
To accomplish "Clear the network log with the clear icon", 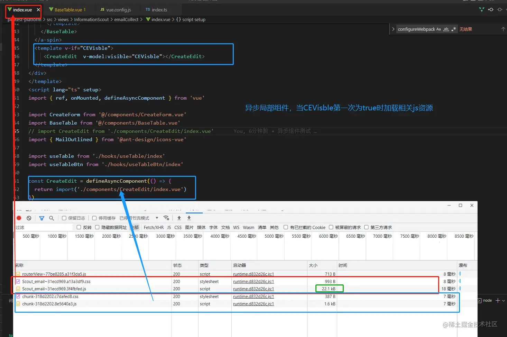I will pos(29,218).
